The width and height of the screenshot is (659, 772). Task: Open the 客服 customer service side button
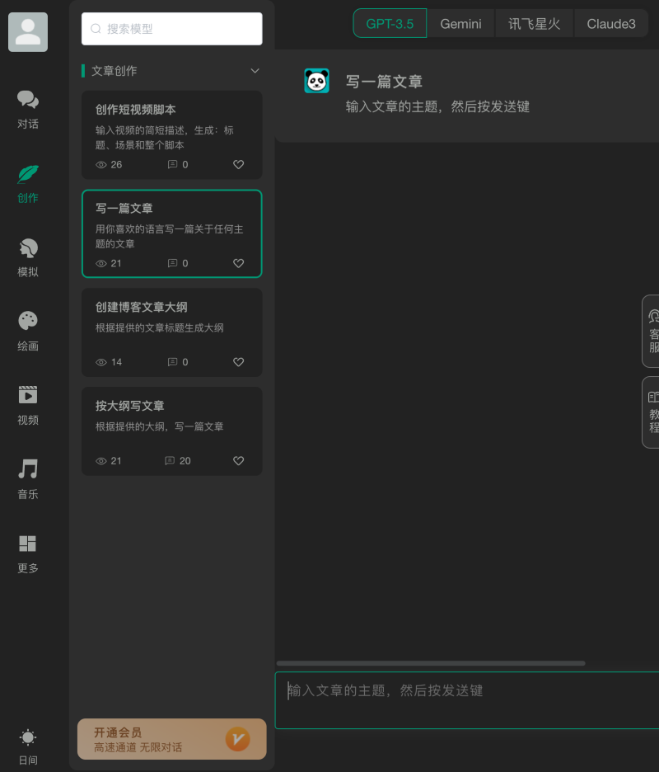click(651, 331)
